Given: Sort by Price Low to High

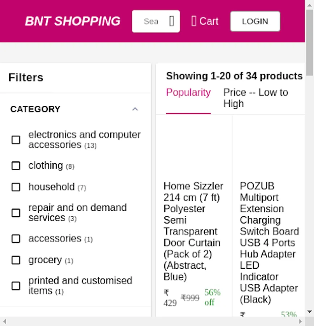Looking at the screenshot, I should tap(255, 98).
